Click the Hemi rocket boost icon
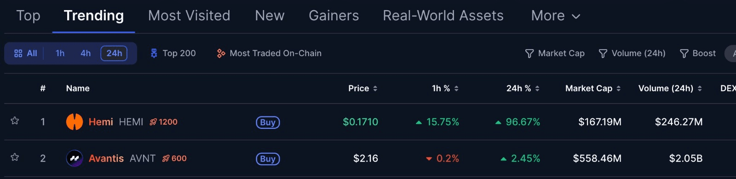Image resolution: width=736 pixels, height=179 pixels. (x=153, y=122)
